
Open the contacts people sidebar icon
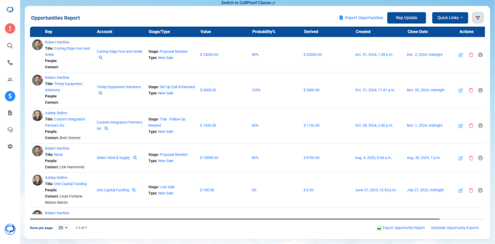point(10,79)
